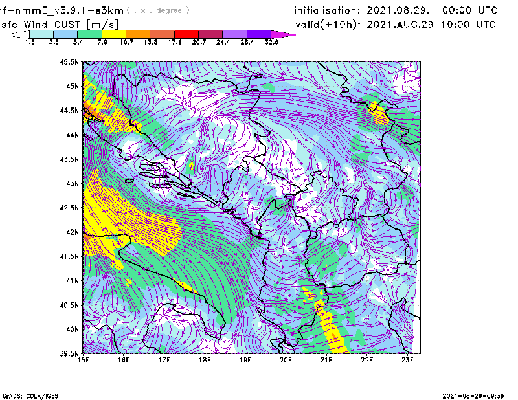Click legend value 28.4
This screenshot has height=400, width=518.
(247, 42)
